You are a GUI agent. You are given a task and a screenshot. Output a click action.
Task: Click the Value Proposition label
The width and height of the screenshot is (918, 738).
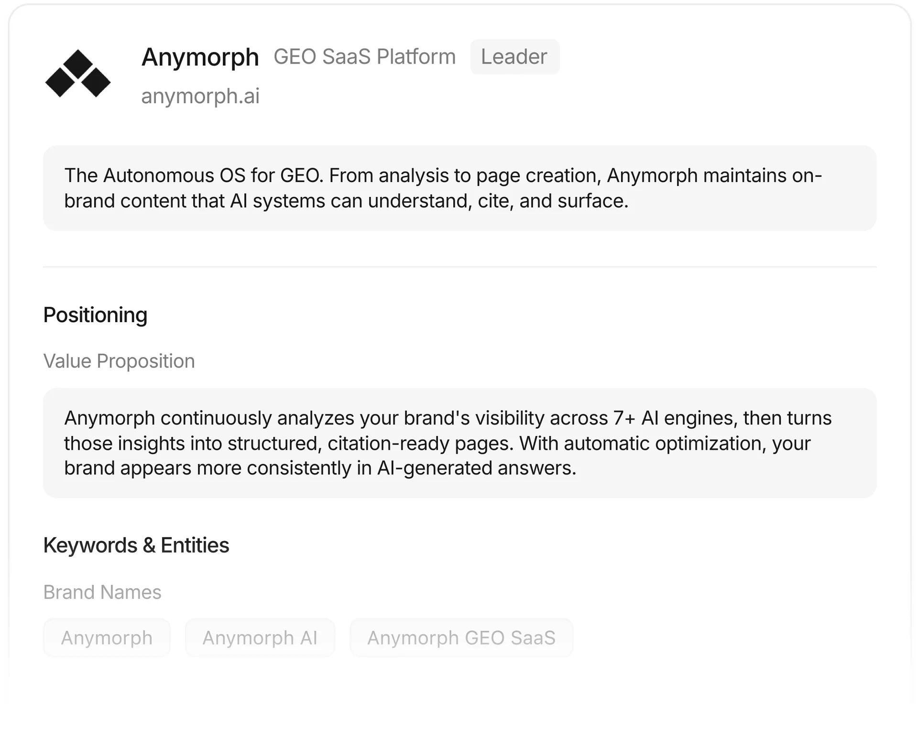[x=119, y=361]
